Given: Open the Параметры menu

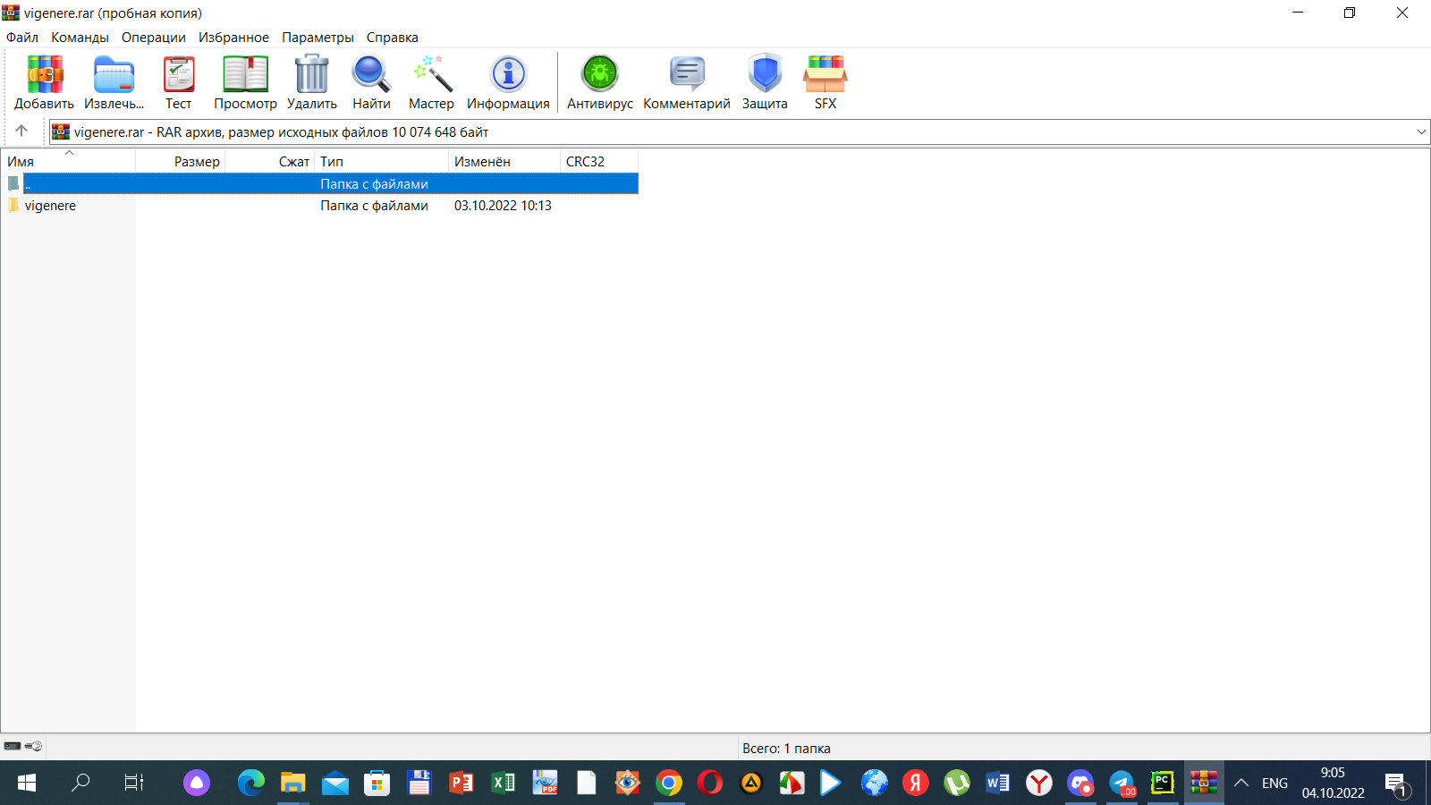Looking at the screenshot, I should 318,38.
